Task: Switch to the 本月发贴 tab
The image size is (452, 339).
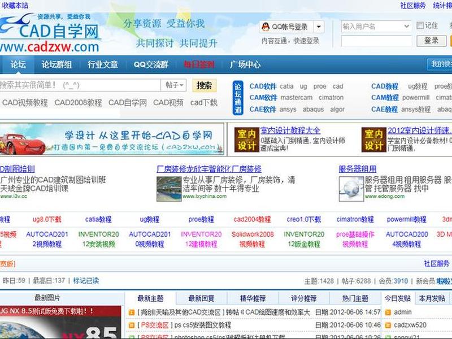Action: click(x=432, y=298)
